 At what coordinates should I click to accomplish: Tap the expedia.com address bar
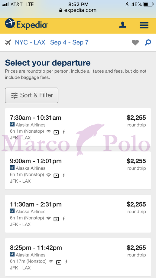[x=78, y=10]
